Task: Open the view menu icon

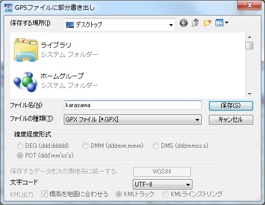Action: (x=219, y=23)
